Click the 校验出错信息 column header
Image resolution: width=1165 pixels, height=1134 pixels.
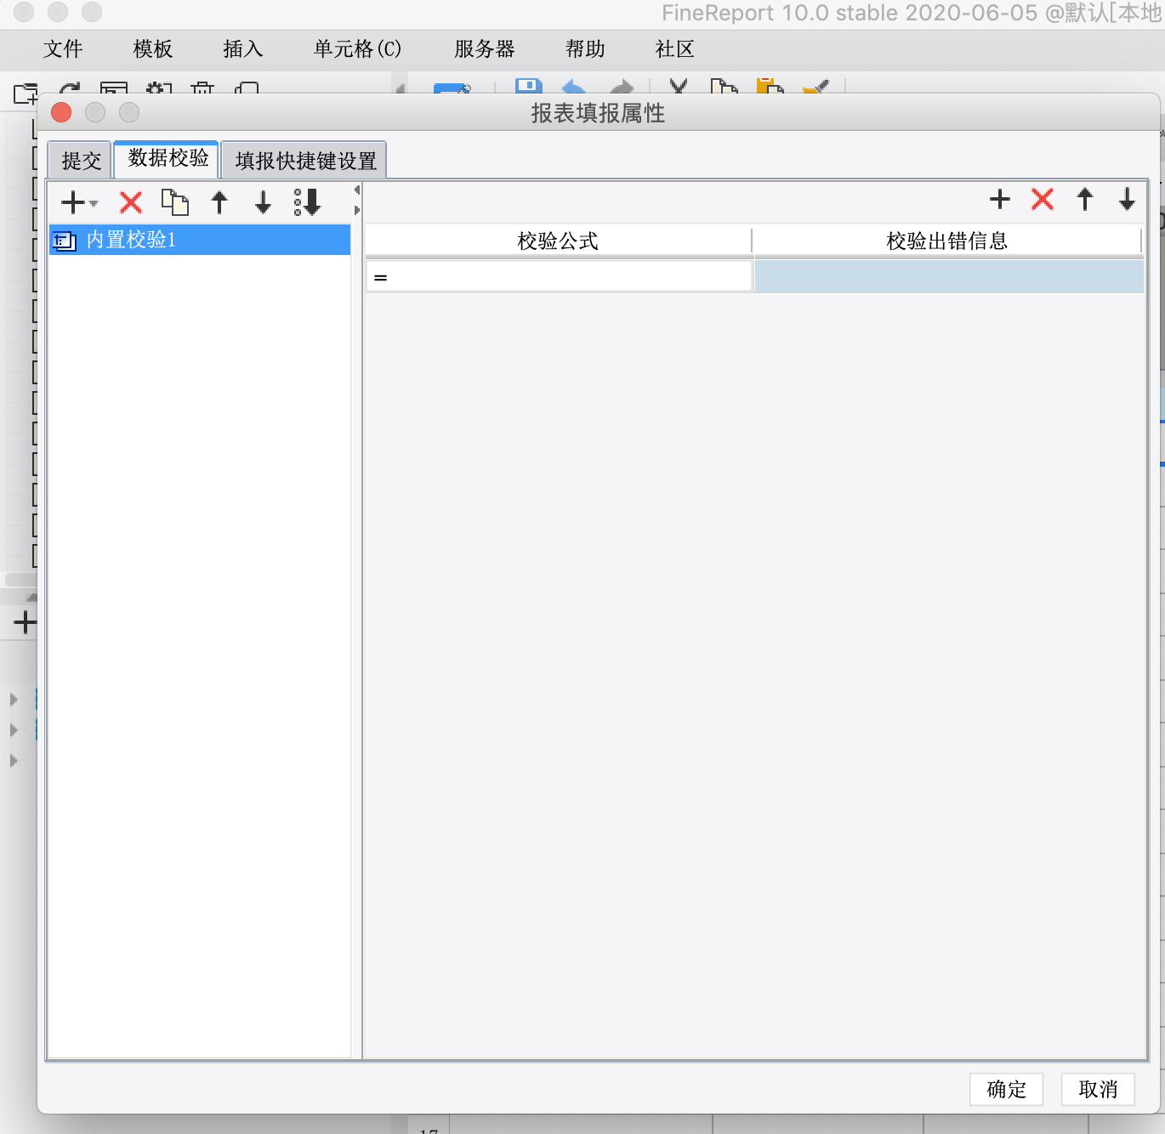(946, 241)
